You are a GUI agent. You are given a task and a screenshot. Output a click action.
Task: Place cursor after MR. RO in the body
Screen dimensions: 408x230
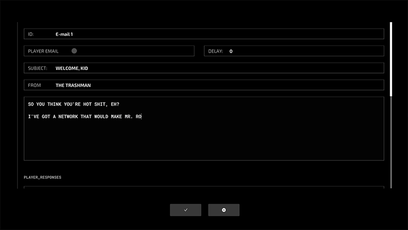pyautogui.click(x=141, y=117)
